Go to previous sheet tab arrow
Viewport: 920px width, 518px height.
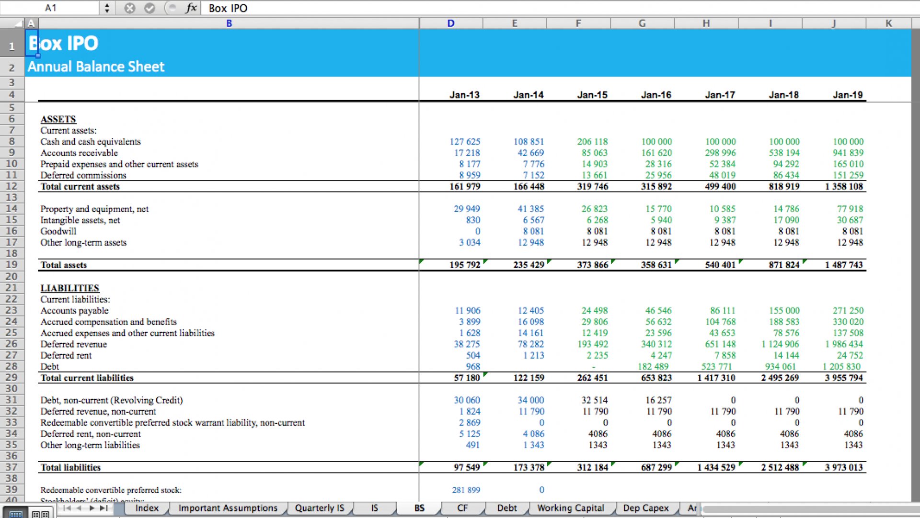pos(79,508)
